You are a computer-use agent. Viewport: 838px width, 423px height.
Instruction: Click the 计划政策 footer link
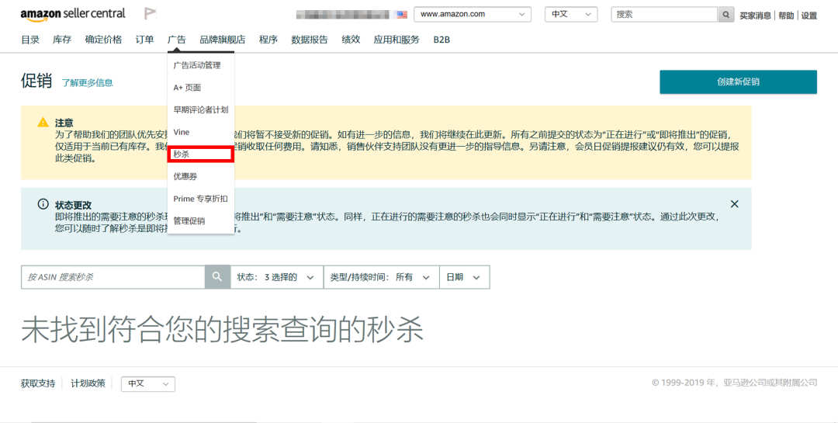pyautogui.click(x=88, y=383)
